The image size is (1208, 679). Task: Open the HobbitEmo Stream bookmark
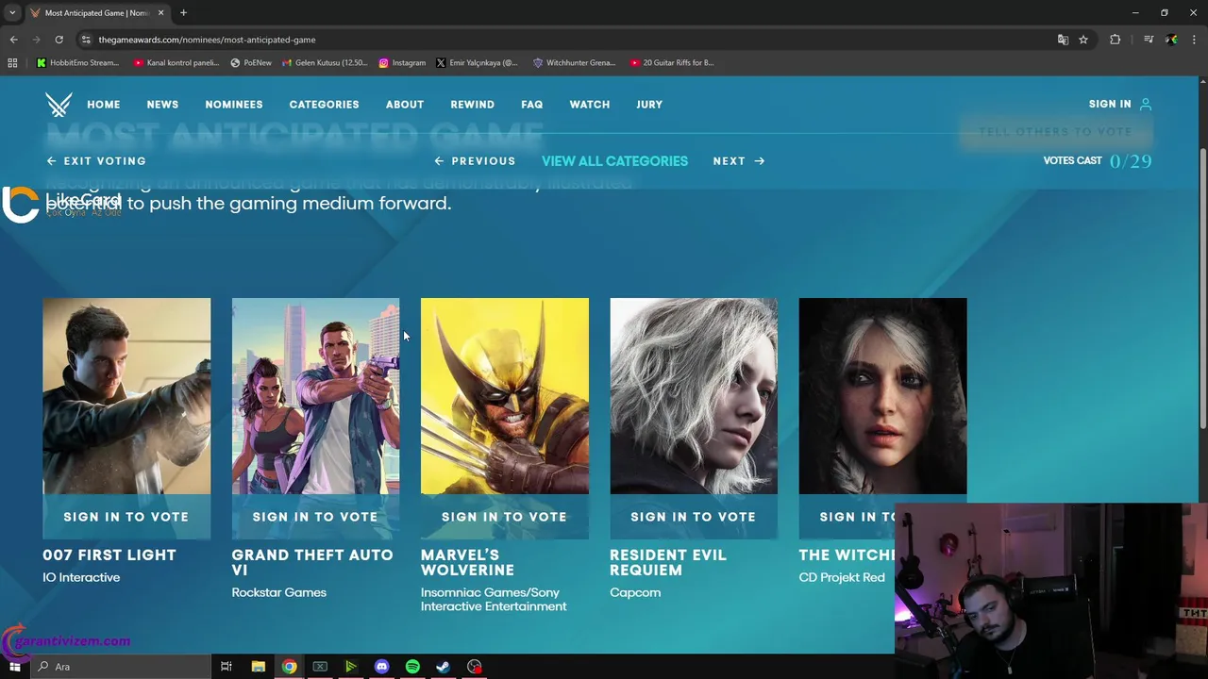pyautogui.click(x=77, y=63)
